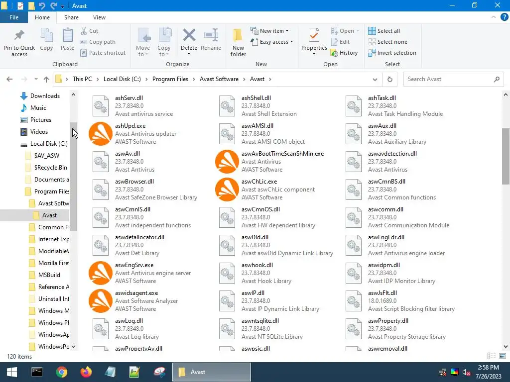510x382 pixels.
Task: Expand the address bar history dropdown
Action: point(375,79)
